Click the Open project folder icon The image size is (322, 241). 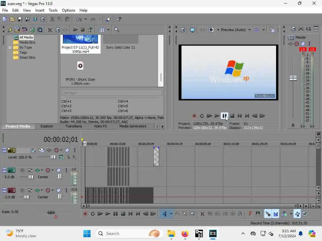(12, 19)
